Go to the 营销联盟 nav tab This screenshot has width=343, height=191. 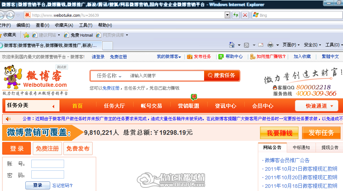tap(188, 106)
